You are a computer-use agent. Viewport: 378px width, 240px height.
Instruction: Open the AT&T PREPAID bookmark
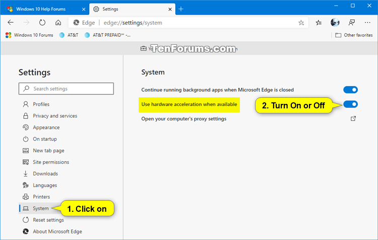tap(107, 35)
